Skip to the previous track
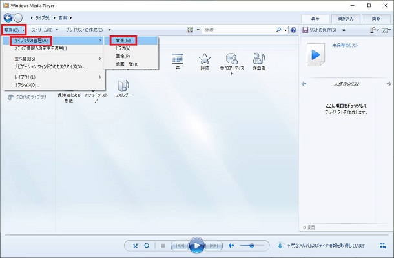This screenshot has width=394, height=258. pyautogui.click(x=180, y=246)
